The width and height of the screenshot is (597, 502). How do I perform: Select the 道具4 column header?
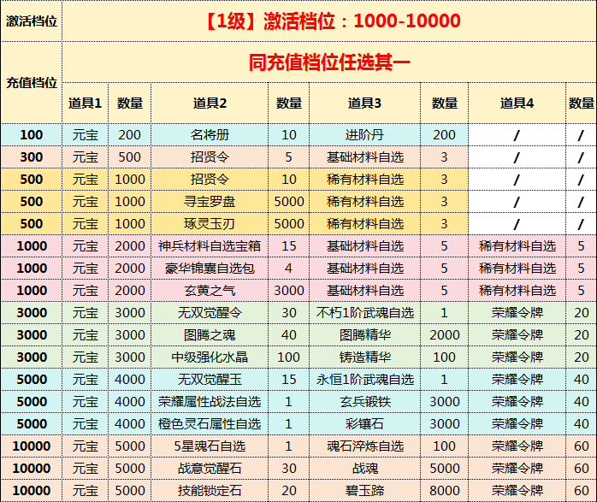pos(517,103)
